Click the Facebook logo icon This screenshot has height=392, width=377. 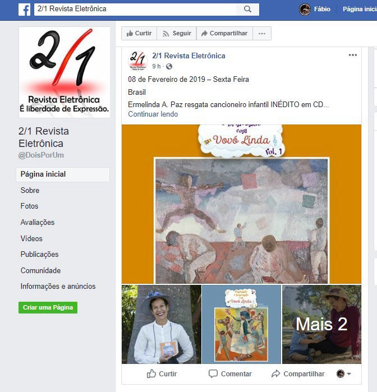25,10
